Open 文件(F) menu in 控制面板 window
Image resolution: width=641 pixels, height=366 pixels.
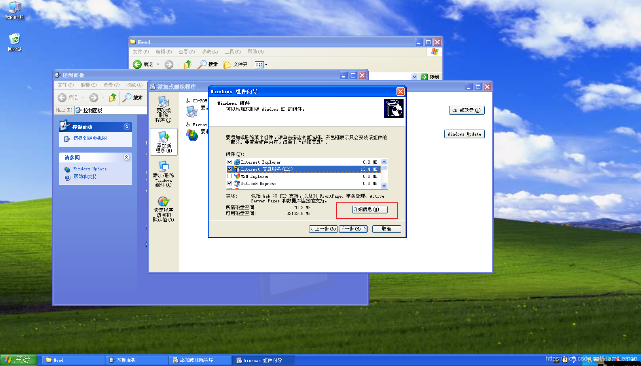[x=66, y=85]
